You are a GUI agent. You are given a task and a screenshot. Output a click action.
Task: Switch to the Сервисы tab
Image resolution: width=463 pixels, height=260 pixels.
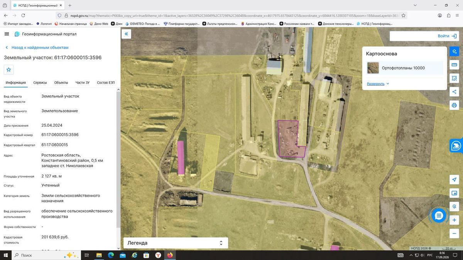(x=40, y=82)
